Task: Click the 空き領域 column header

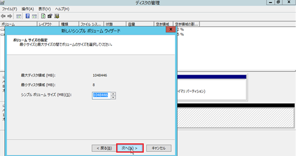Action: (x=164, y=24)
